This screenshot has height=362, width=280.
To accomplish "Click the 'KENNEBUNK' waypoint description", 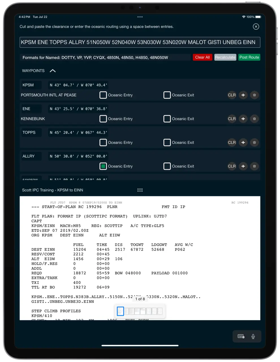I will click(33, 119).
